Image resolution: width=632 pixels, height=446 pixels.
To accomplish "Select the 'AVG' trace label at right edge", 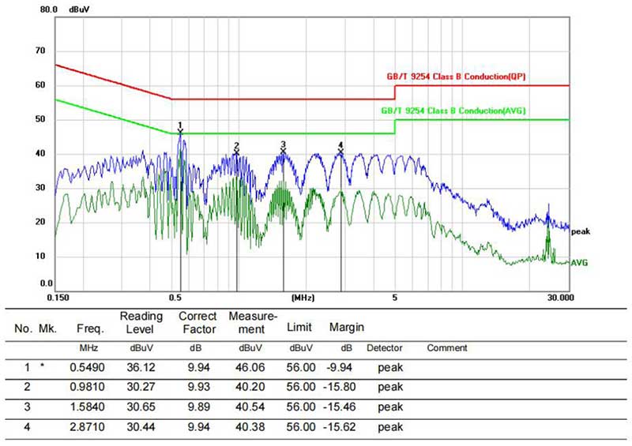I will pyautogui.click(x=580, y=262).
